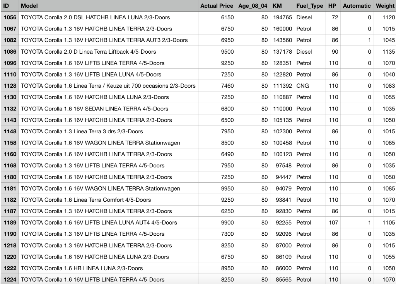Image resolution: width=396 pixels, height=284 pixels.
Task: Click the KM cell 100458
Action: coord(282,143)
